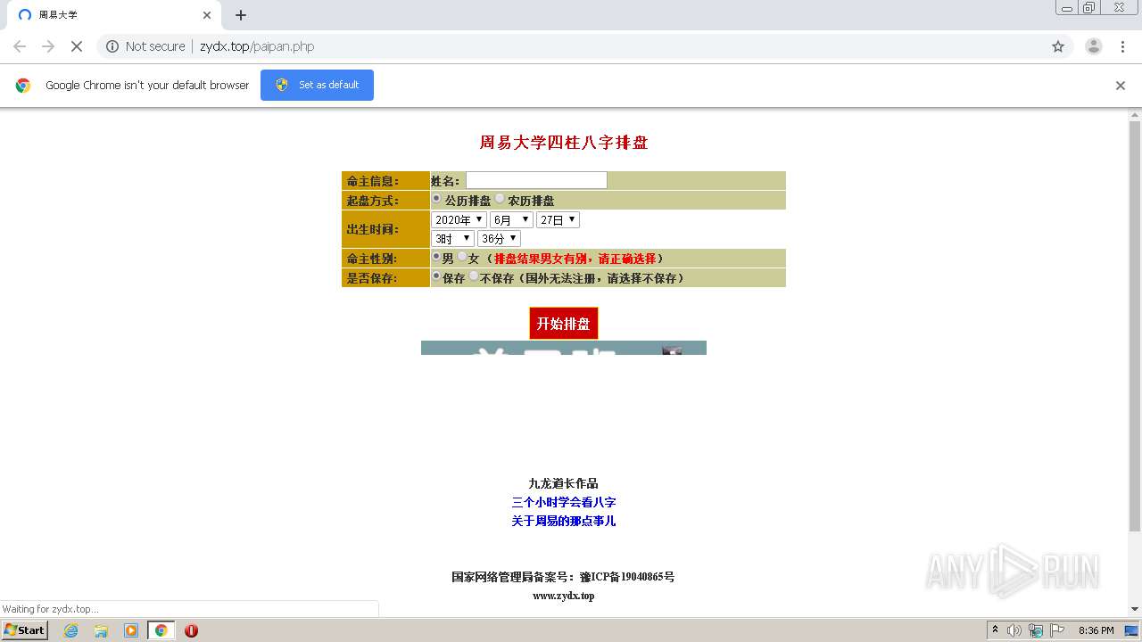Viewport: 1142px width, 642px height.
Task: Click scrollbar down arrow
Action: click(x=1135, y=609)
